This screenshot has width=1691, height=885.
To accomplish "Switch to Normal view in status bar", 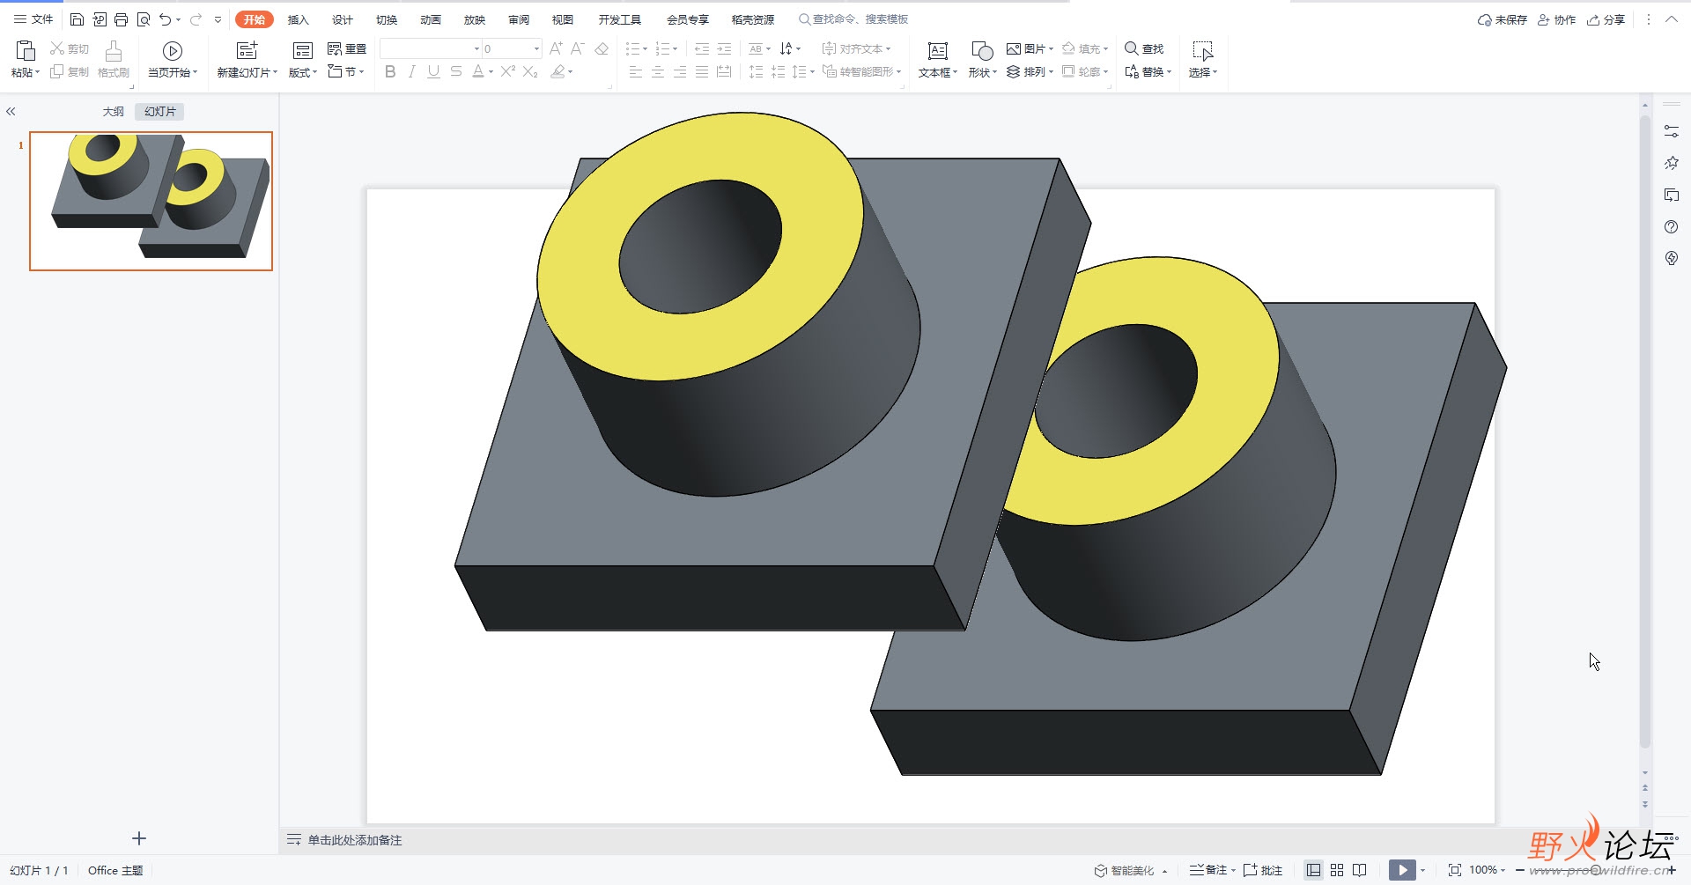I will (x=1314, y=870).
